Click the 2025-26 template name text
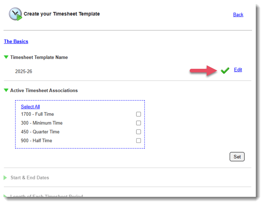Viewport: 264px width, 205px height. (x=23, y=72)
